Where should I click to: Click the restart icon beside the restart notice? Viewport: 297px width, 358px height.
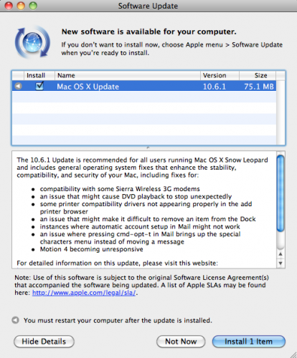pyautogui.click(x=16, y=320)
